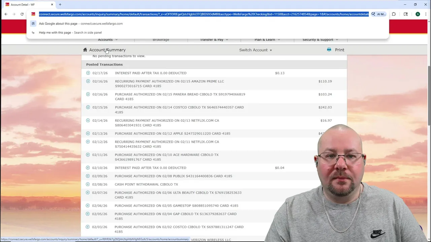Expand the 02/12/26 Netflix transaction
Image resolution: width=431 pixels, height=242 pixels.
coord(88,142)
